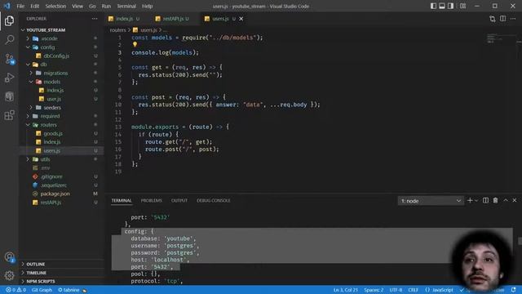The image size is (522, 294).
Task: Switch to PROBLEMS panel tab
Action: pos(152,200)
